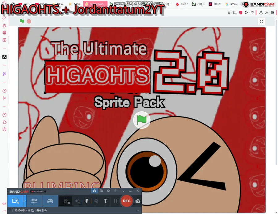The image size is (278, 214).
Task: Stop the project with the red stop button
Action: pos(29,21)
